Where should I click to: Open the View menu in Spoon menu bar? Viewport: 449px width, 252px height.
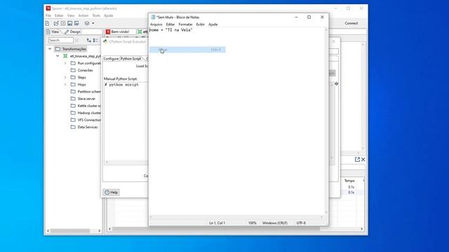71,15
